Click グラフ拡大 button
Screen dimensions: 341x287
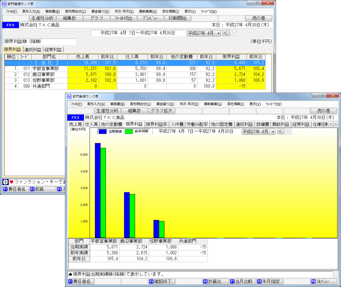162,111
